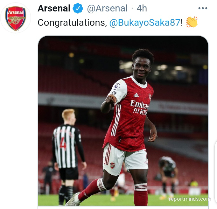Click the red number 4 on the striped shirt
217x209 pixels.
63,144
